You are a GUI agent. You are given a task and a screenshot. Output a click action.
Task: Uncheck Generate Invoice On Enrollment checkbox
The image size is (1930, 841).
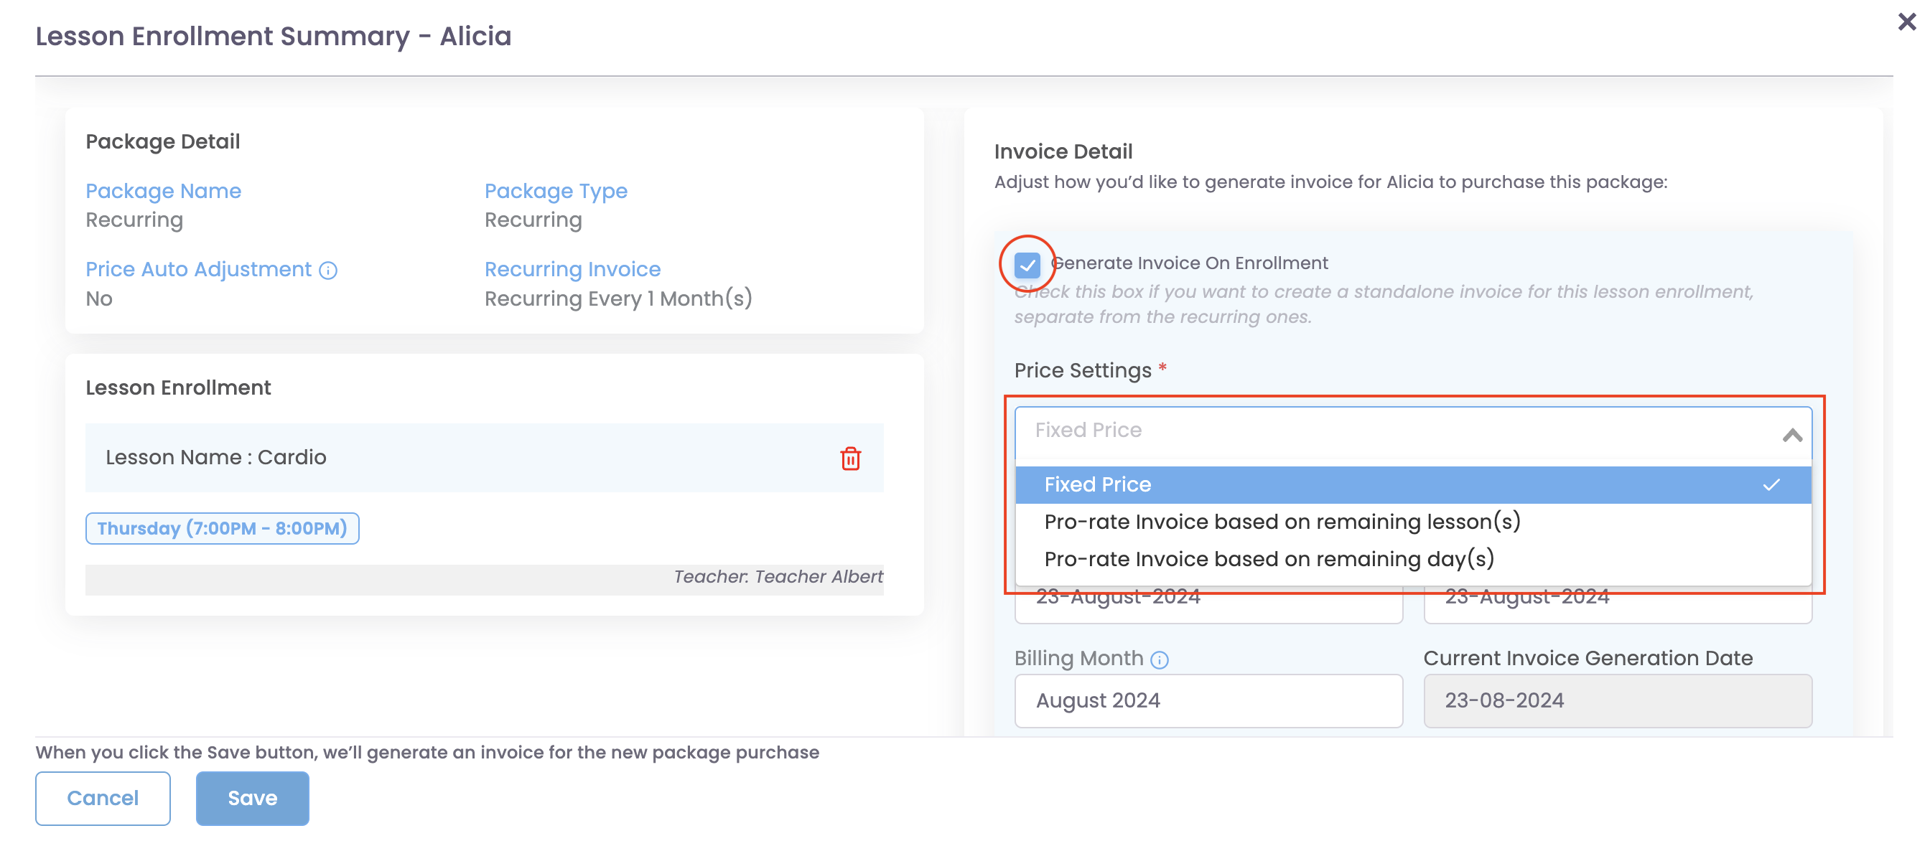click(1027, 264)
